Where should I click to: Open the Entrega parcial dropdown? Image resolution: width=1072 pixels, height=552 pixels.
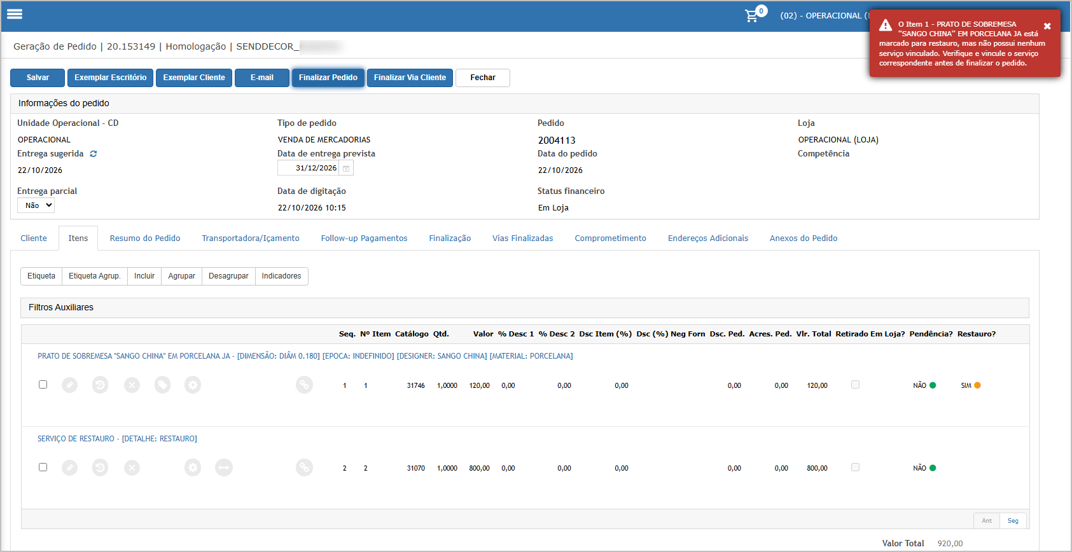coord(36,205)
